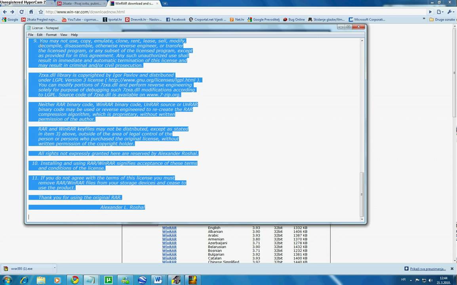
Task: Select the WinRAR download tab
Action: tap(134, 4)
